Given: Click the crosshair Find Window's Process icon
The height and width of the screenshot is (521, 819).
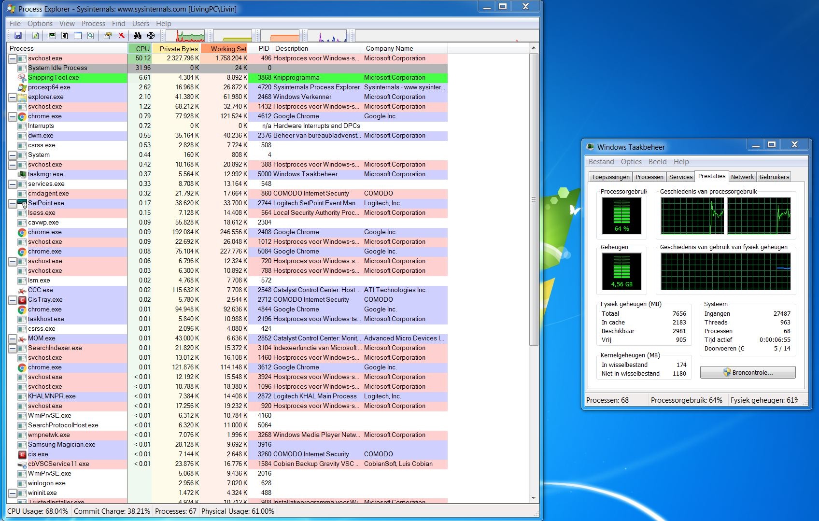Looking at the screenshot, I should (x=151, y=36).
